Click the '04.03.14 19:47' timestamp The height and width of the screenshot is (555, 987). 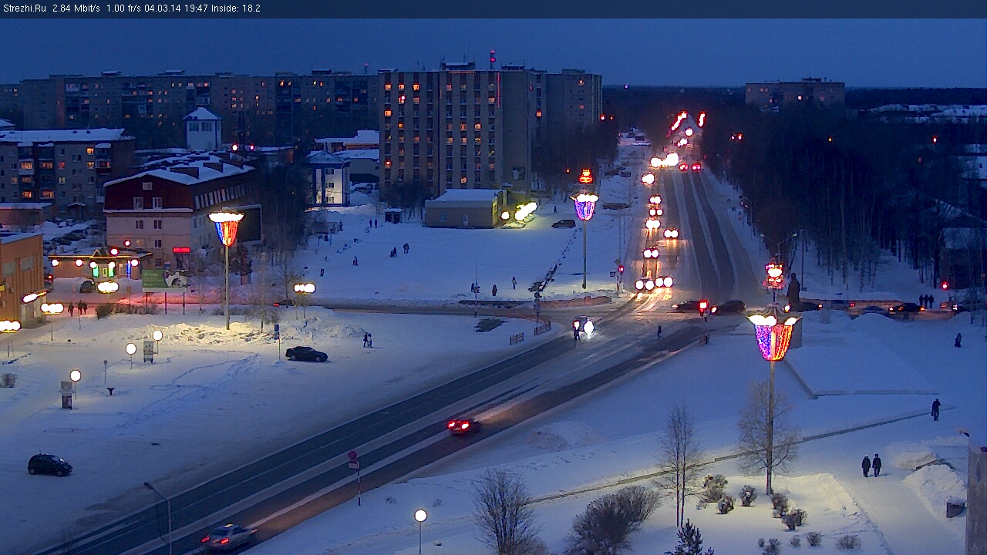[177, 8]
